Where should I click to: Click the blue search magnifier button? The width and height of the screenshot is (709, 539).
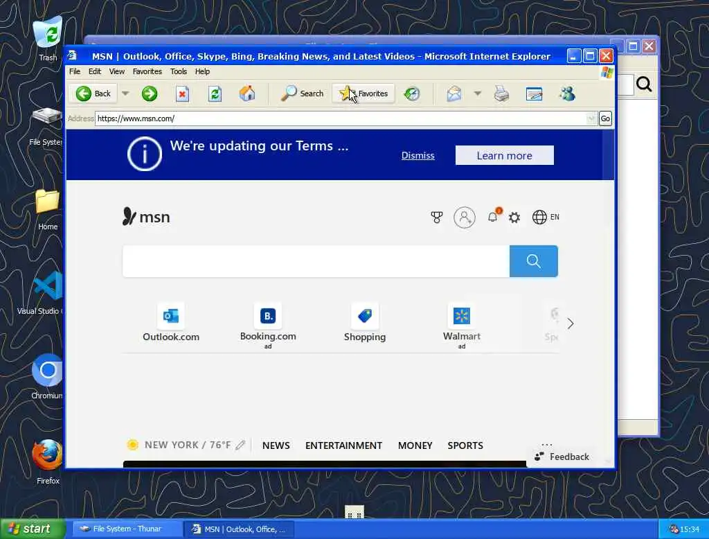point(534,261)
